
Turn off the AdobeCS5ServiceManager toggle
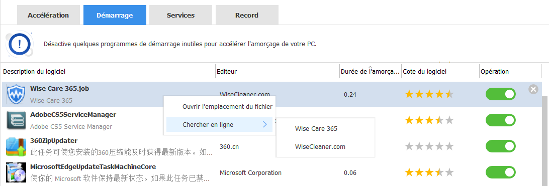click(x=501, y=120)
